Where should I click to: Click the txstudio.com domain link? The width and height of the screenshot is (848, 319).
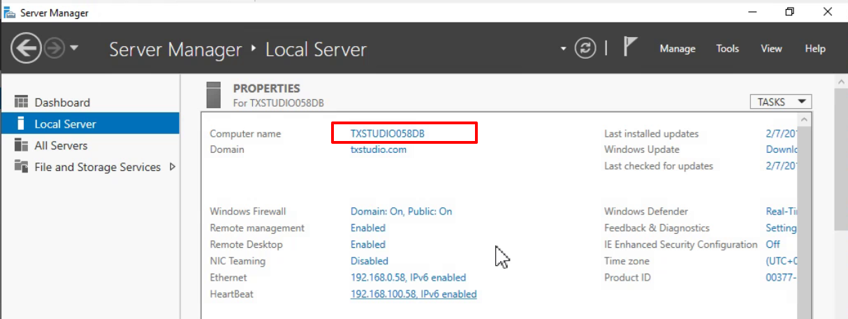378,149
